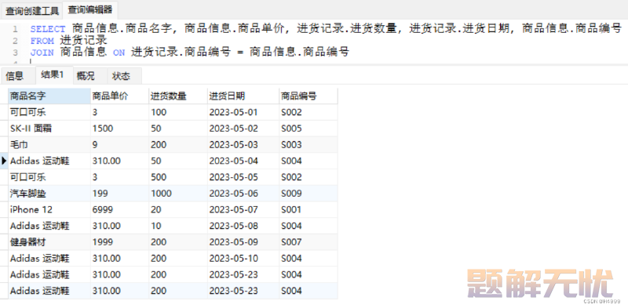Click the product code cell S001
628x308 pixels.
[x=309, y=209]
